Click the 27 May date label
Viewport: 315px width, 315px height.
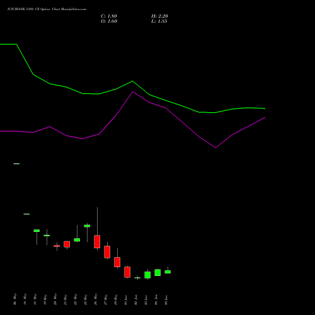coord(106,299)
